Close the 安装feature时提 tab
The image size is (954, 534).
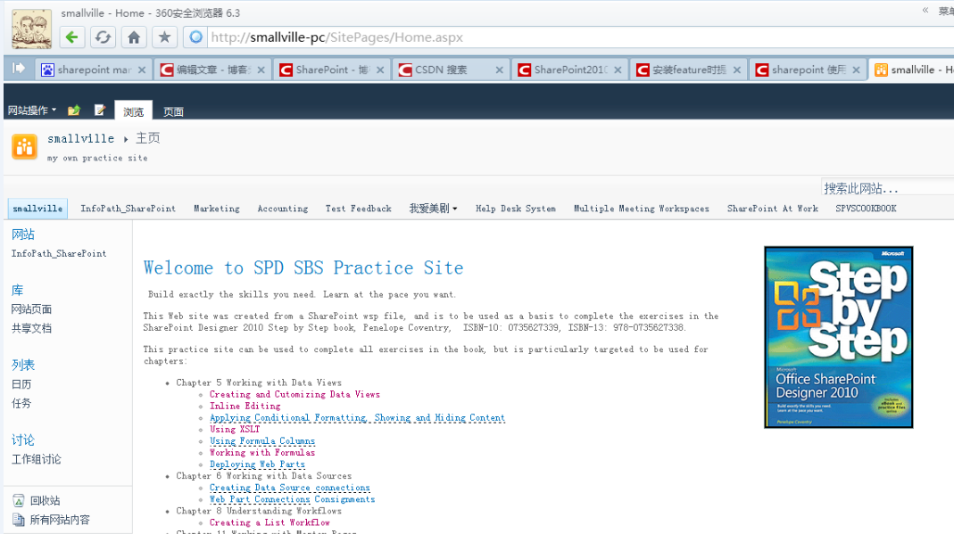pyautogui.click(x=737, y=70)
